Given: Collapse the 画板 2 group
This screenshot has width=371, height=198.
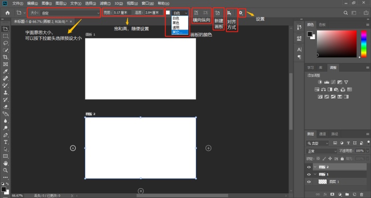Looking at the screenshot, I should point(315,167).
